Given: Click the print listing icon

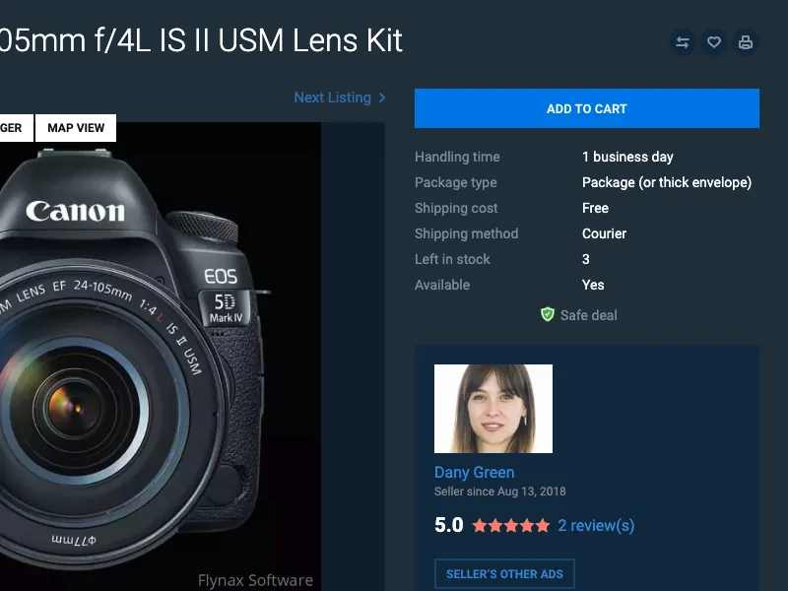Looking at the screenshot, I should click(746, 42).
